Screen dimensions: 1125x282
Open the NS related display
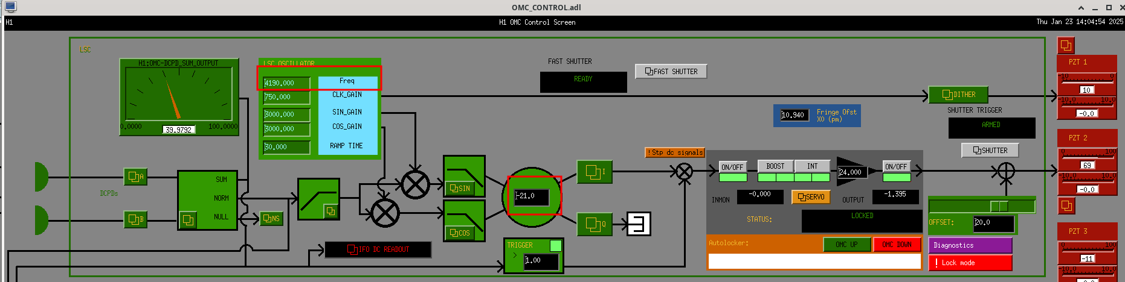pyautogui.click(x=271, y=219)
